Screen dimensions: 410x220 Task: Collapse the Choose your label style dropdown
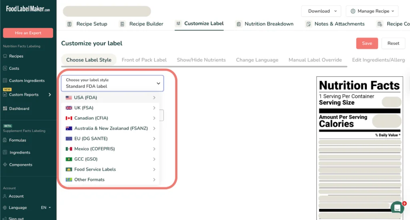158,83
